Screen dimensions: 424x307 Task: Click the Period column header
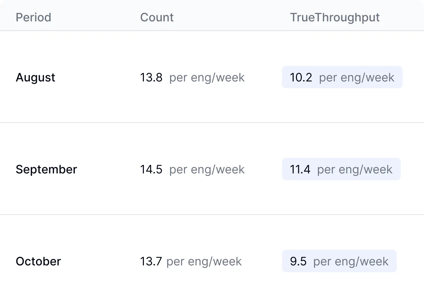(x=33, y=17)
